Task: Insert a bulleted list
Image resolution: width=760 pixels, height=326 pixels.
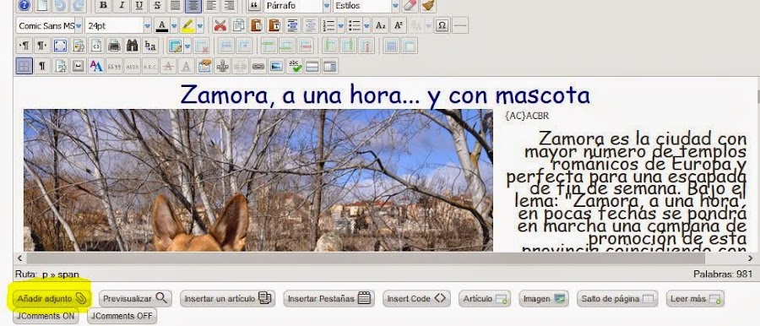Action: 355,25
